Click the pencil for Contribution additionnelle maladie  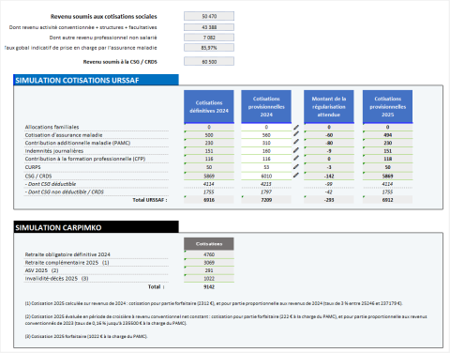point(296,142)
